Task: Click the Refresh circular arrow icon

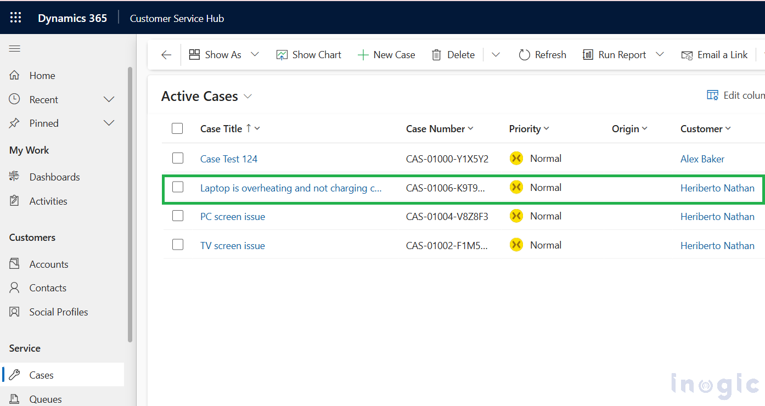Action: tap(524, 55)
